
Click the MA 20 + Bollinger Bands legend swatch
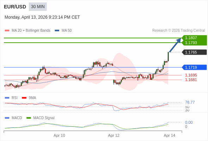(x=7, y=31)
